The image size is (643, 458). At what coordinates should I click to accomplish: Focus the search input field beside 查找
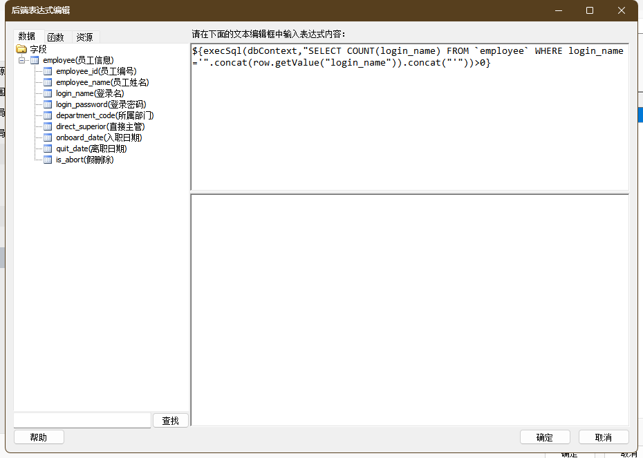tap(82, 420)
